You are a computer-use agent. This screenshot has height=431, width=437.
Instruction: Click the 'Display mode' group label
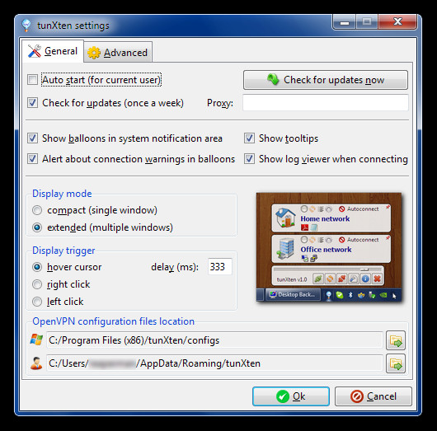click(x=62, y=194)
